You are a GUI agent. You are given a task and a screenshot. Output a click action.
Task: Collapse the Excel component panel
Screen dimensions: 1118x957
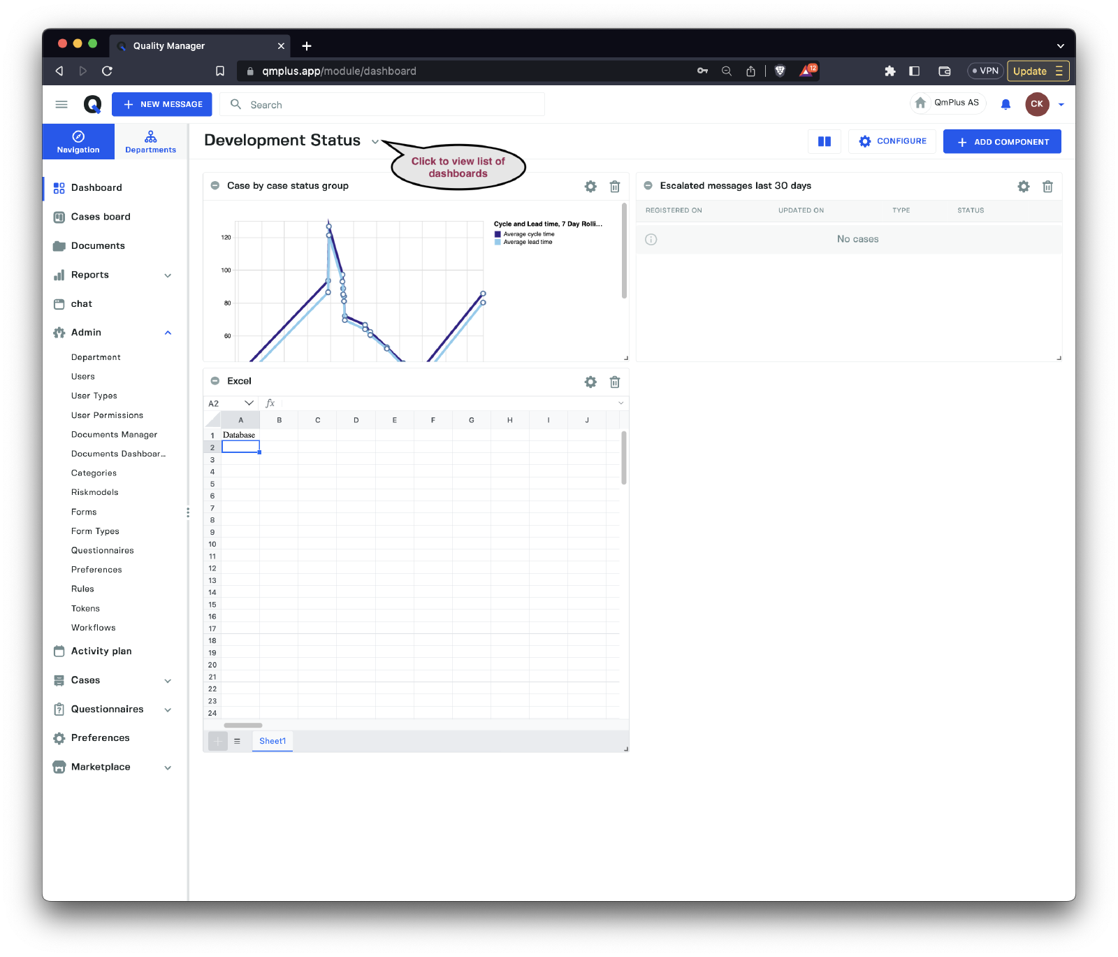coord(215,381)
